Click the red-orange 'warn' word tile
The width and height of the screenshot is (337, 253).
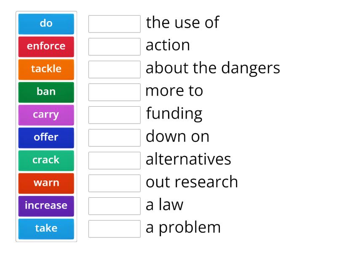click(x=46, y=183)
